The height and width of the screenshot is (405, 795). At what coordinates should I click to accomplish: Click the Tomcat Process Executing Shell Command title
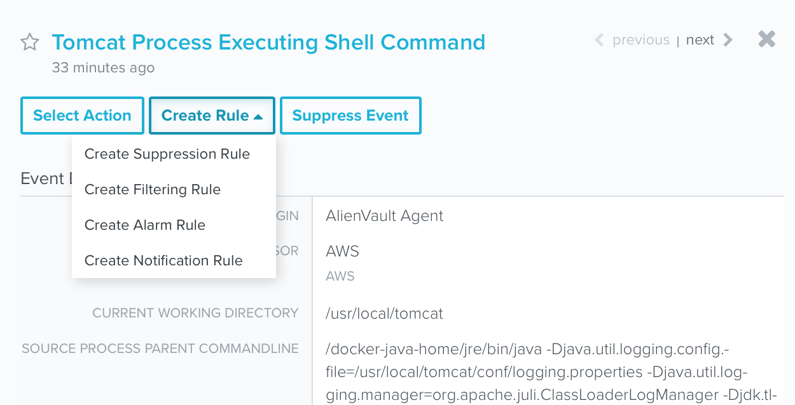click(268, 43)
